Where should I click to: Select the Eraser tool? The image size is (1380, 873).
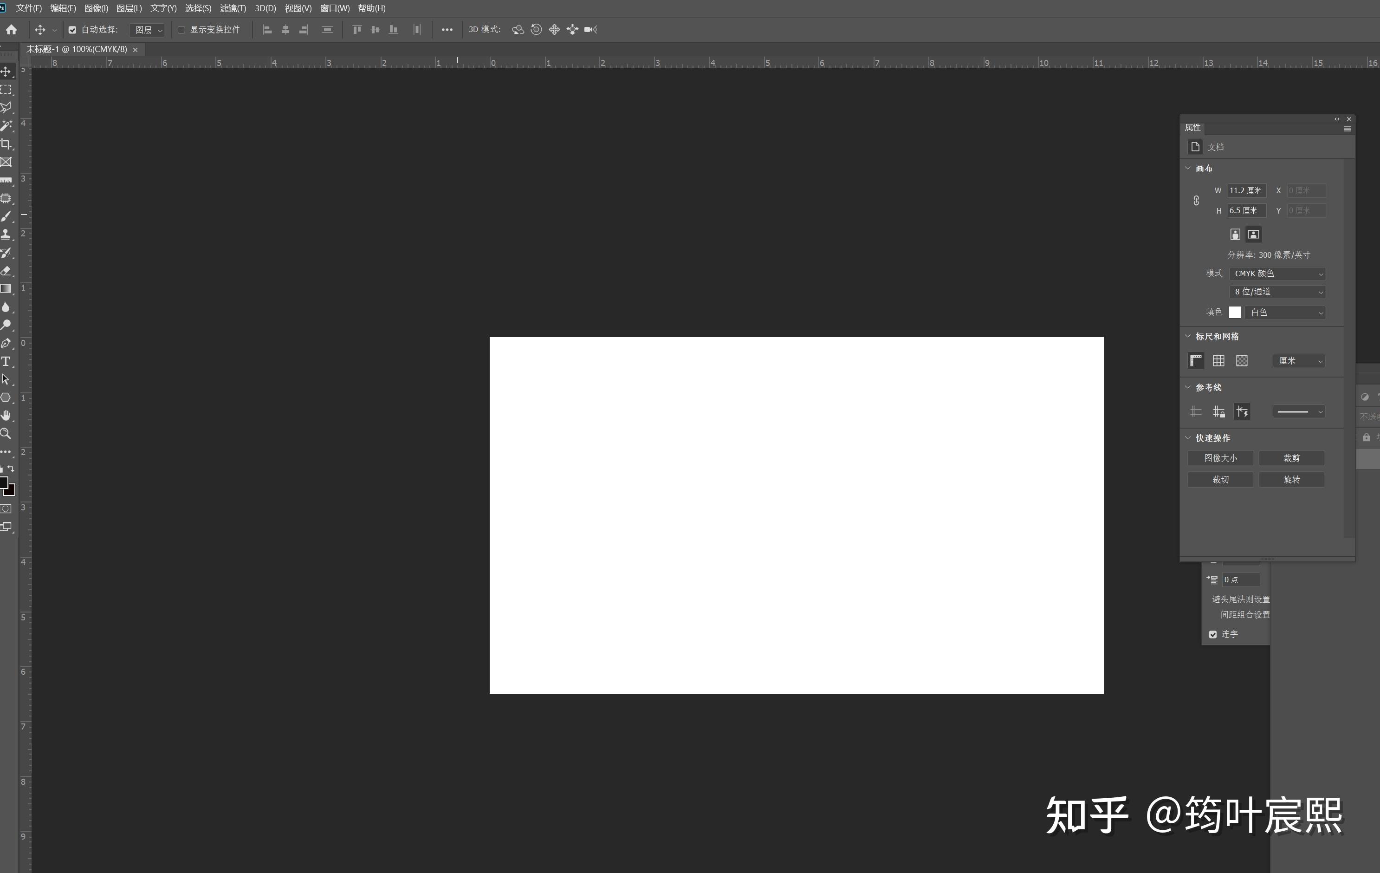pyautogui.click(x=6, y=271)
